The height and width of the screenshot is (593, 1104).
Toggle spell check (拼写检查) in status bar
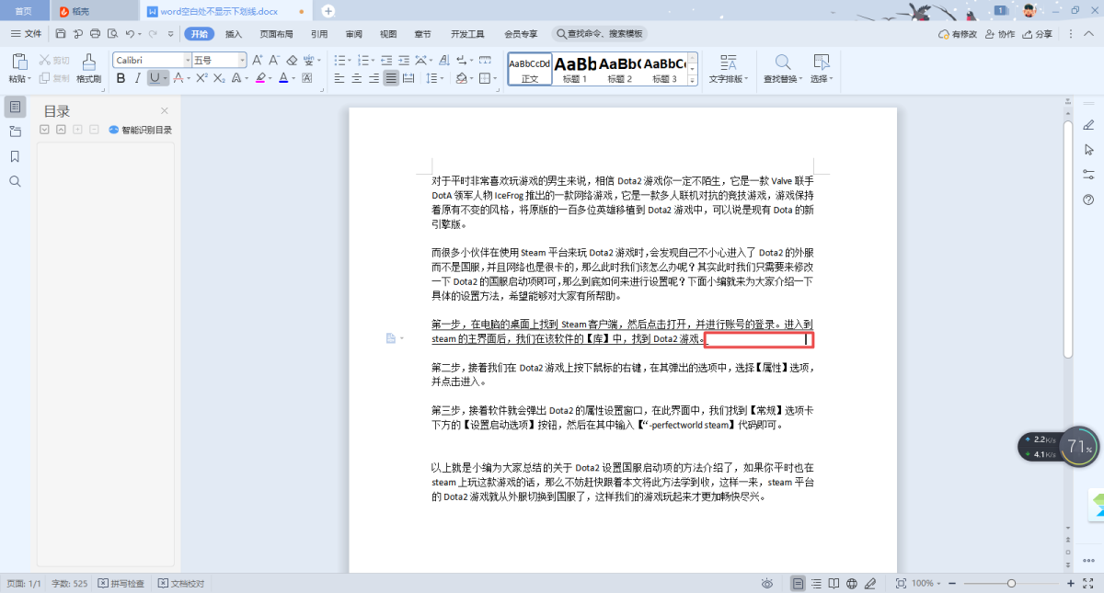tap(121, 584)
